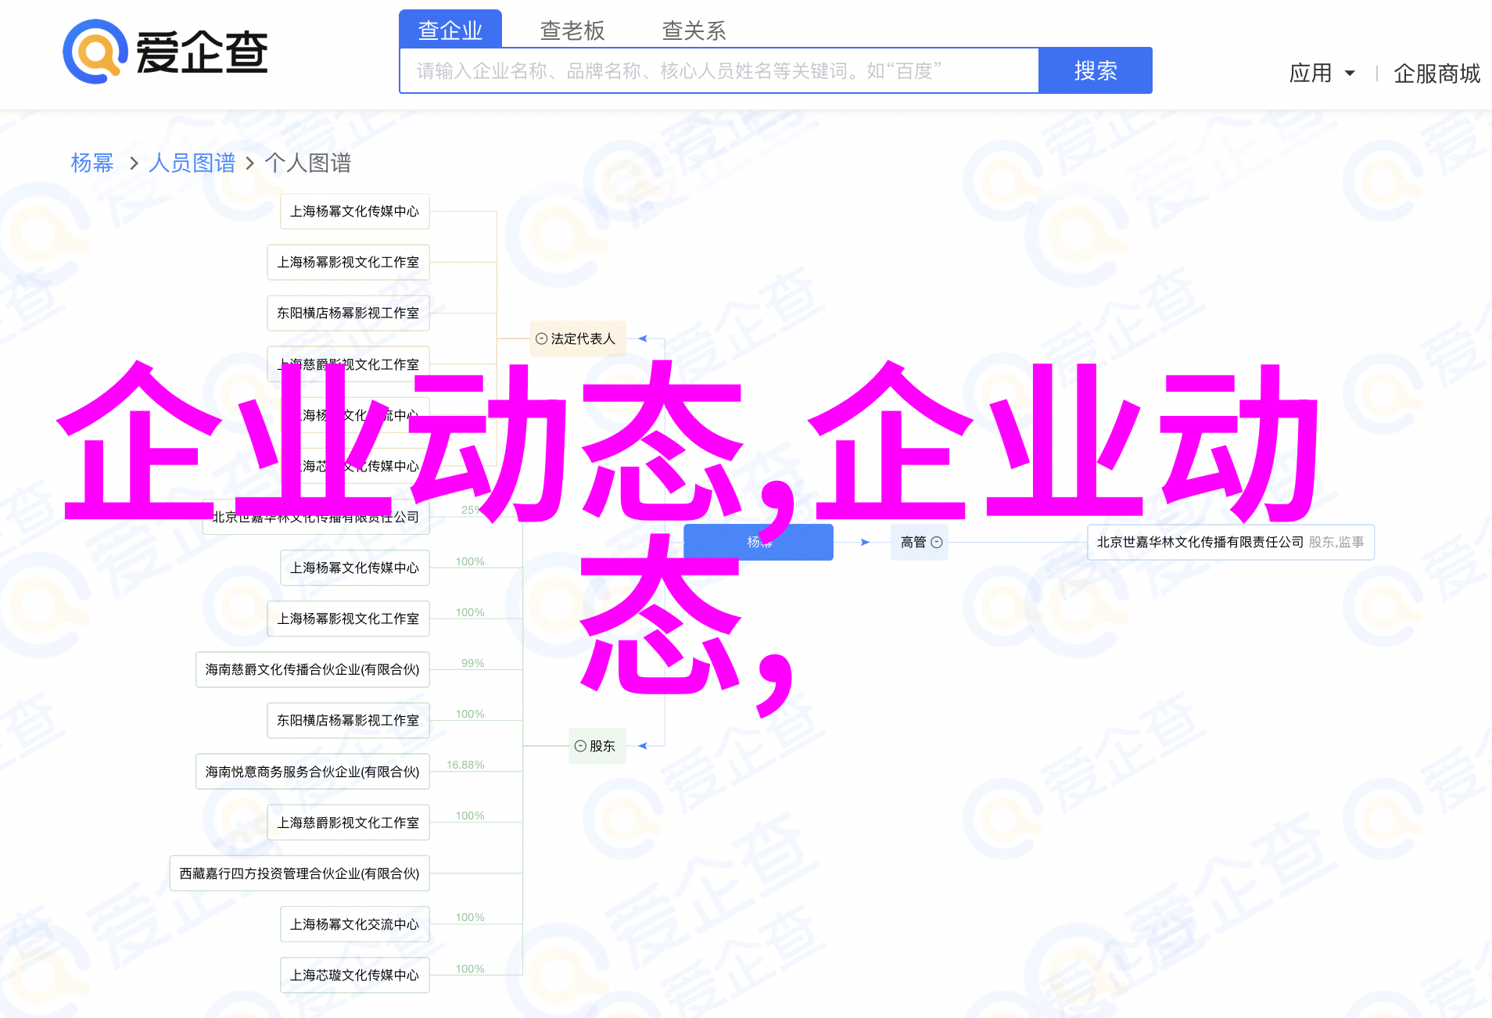Open 西藏嘉行四方投资管理合伙企业(有限合伙) node
Screen dimensions: 1492x1018
pos(299,873)
